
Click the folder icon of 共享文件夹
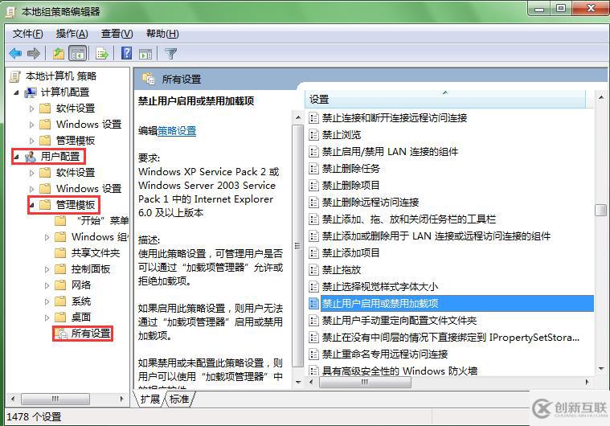coord(60,253)
